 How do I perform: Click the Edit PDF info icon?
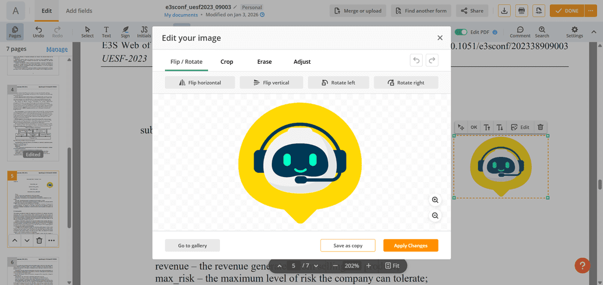tap(495, 32)
